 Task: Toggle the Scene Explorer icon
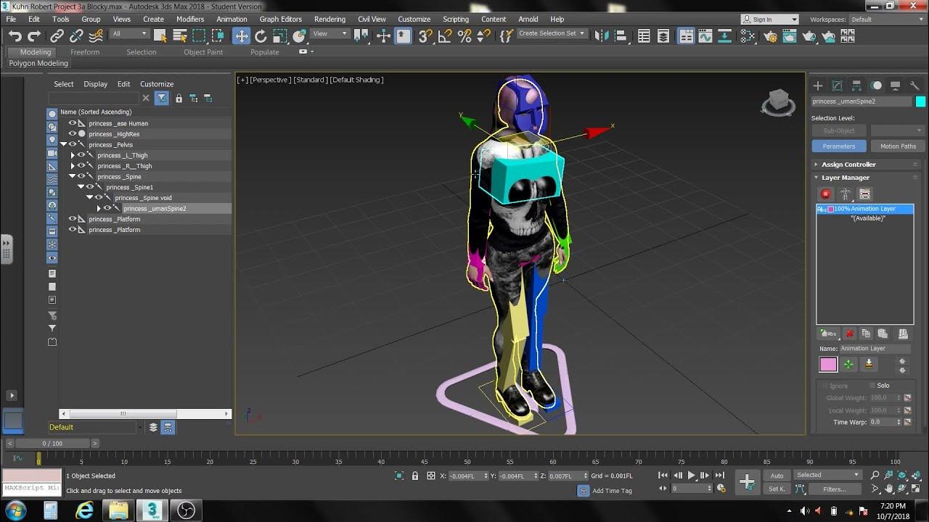pyautogui.click(x=644, y=36)
